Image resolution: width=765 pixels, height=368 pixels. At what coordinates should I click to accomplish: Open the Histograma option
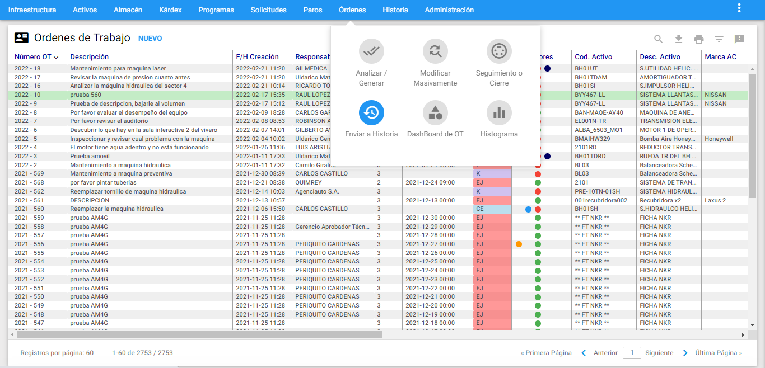tap(499, 120)
